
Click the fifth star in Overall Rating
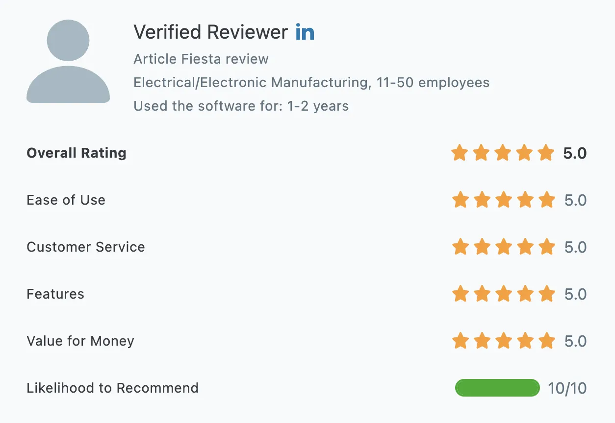click(546, 153)
